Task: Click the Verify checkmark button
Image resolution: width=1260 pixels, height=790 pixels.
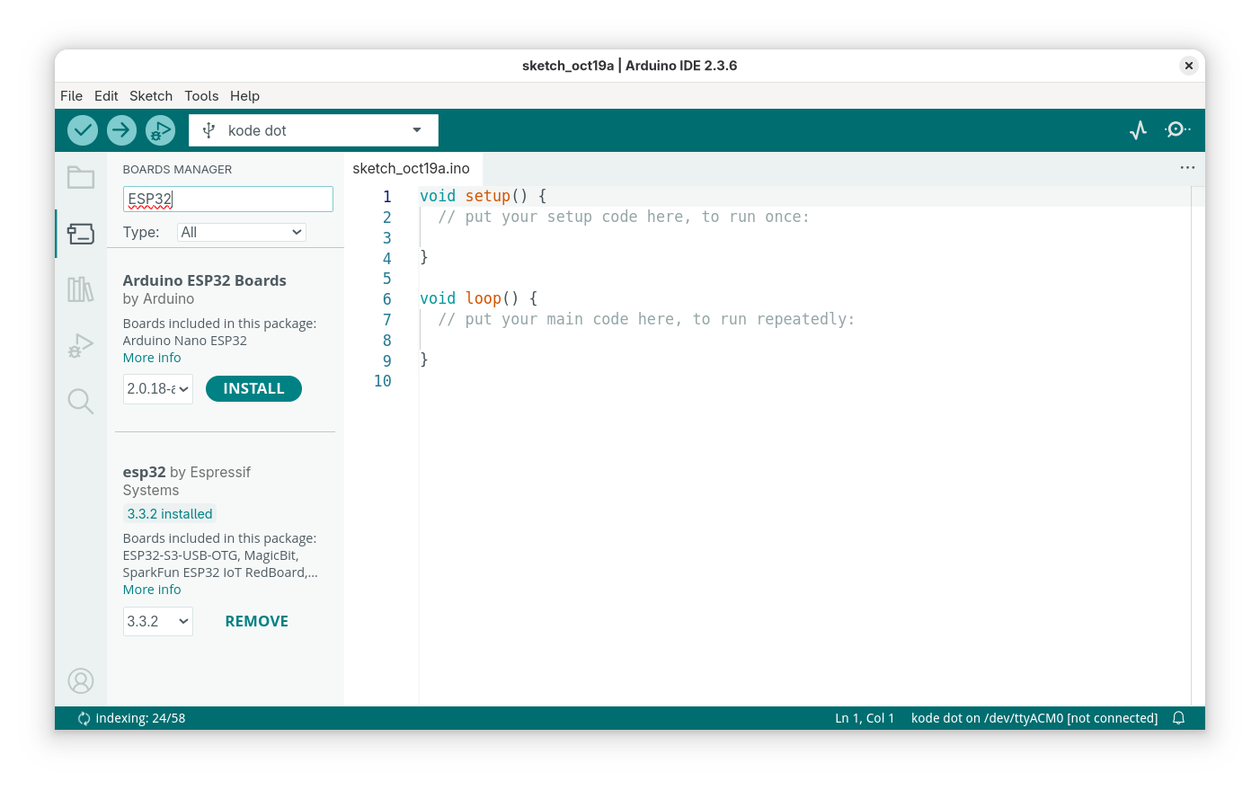Action: (x=83, y=130)
